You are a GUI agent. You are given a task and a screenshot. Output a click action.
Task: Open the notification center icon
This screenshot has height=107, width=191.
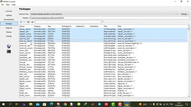[187, 104]
